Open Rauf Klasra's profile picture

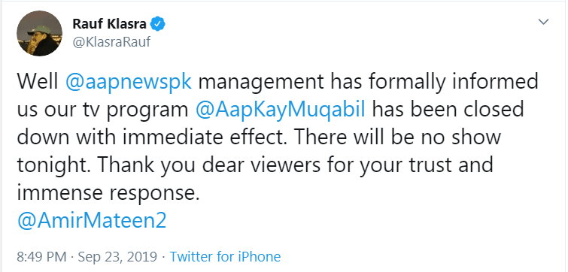click(39, 33)
